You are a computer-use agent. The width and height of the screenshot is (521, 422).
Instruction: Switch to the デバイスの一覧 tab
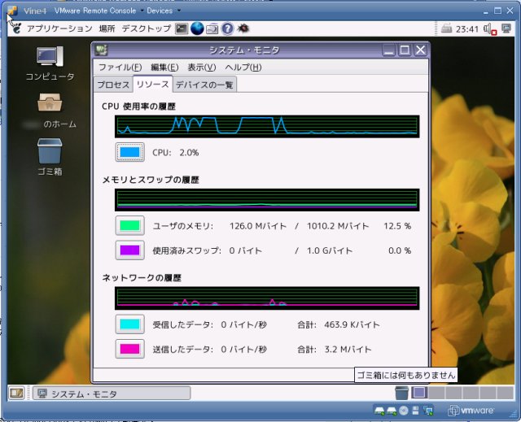[204, 85]
